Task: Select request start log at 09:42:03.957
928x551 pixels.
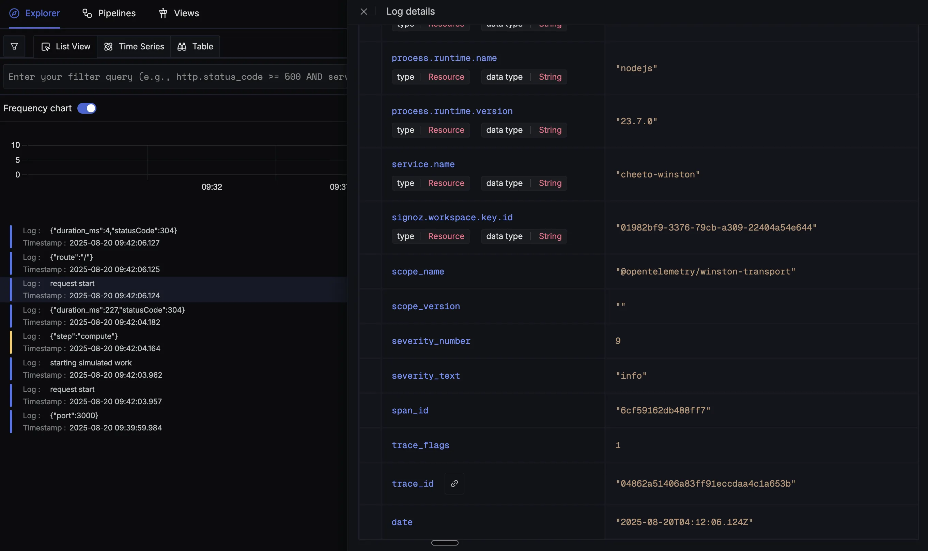Action: (173, 395)
